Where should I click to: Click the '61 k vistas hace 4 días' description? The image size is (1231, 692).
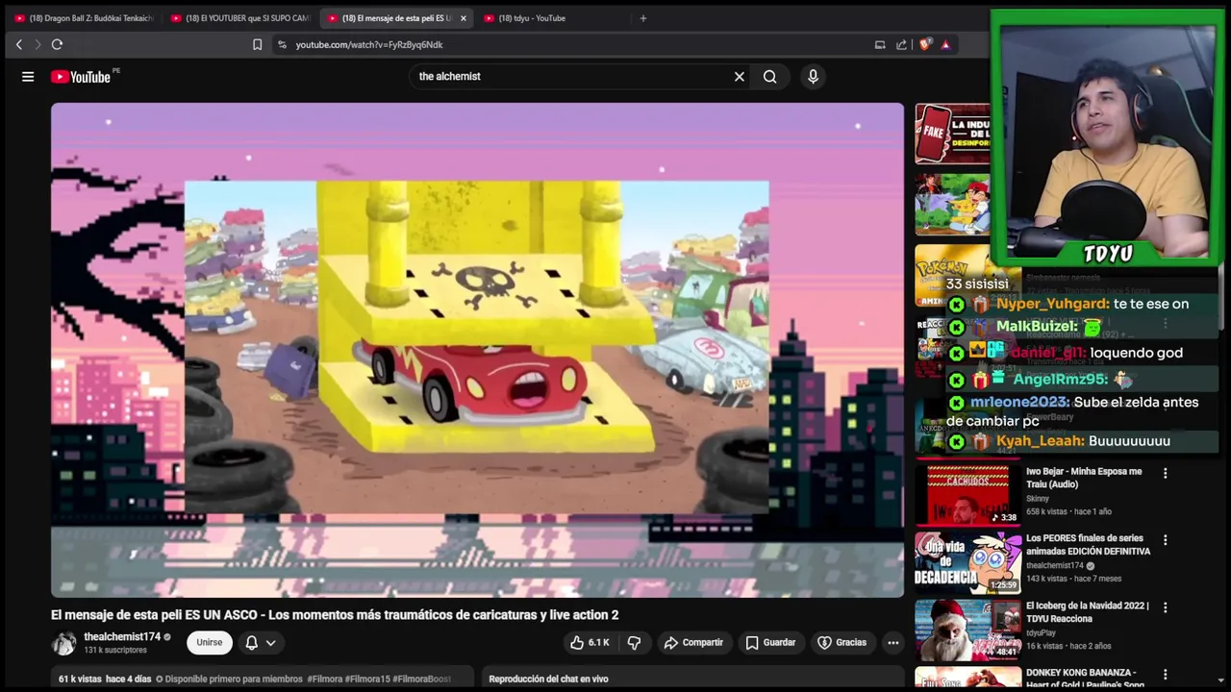[x=105, y=679]
